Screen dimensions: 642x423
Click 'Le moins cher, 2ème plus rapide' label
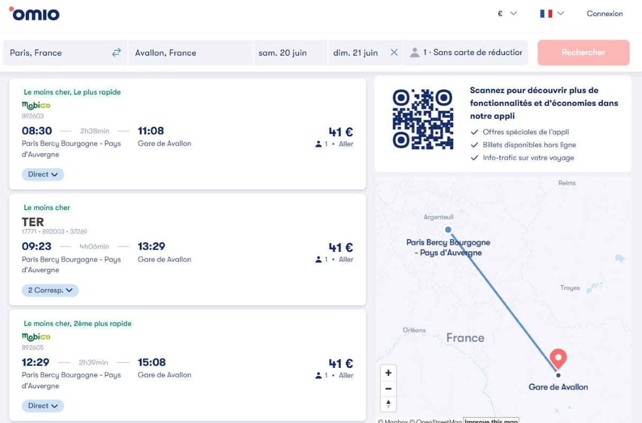pos(78,324)
